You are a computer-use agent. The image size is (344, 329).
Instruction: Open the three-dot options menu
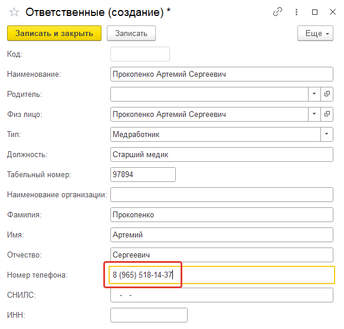[x=296, y=12]
